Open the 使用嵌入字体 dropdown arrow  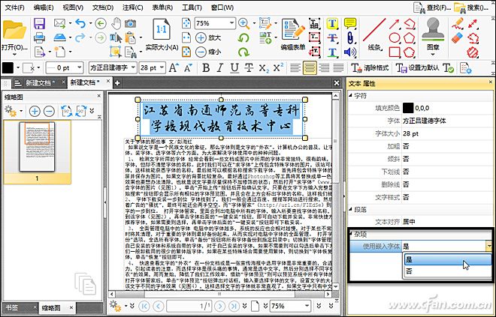coord(489,246)
